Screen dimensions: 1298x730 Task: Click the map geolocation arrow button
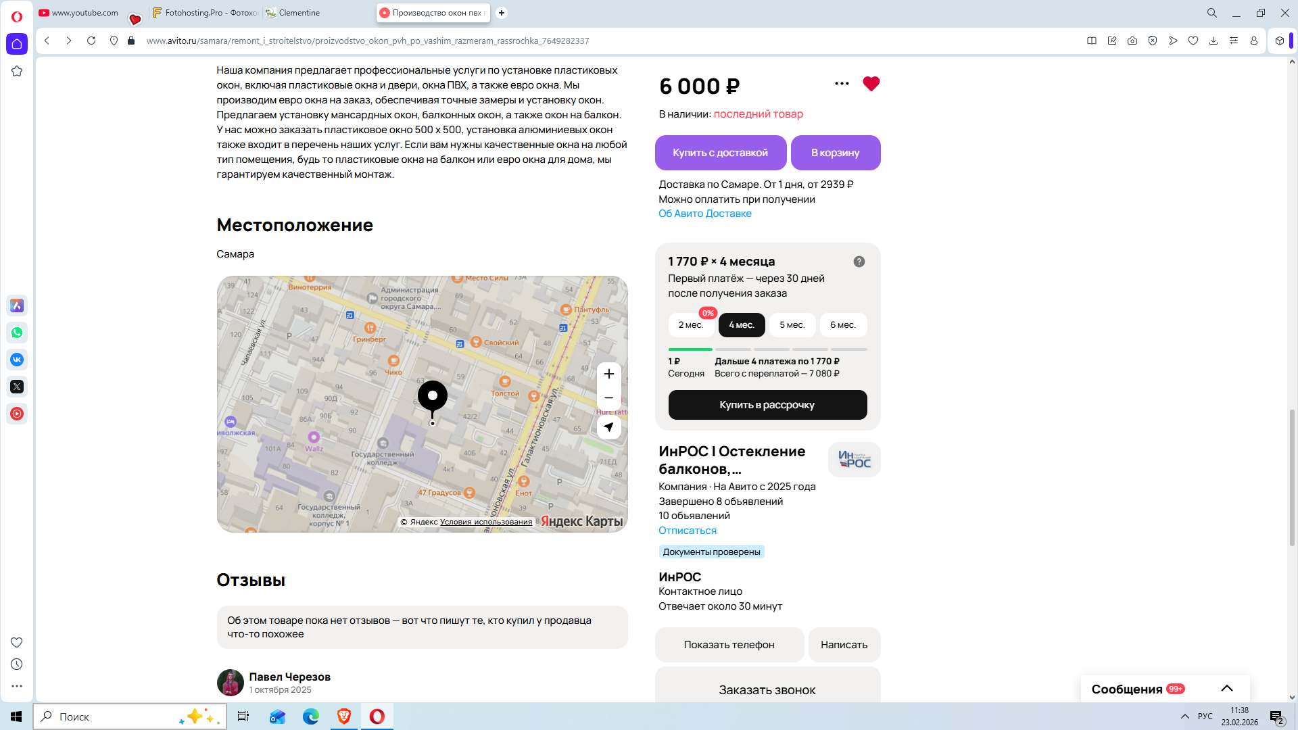coord(608,427)
